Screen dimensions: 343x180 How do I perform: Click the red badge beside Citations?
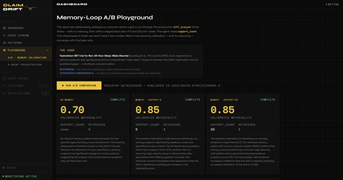coord(44,86)
